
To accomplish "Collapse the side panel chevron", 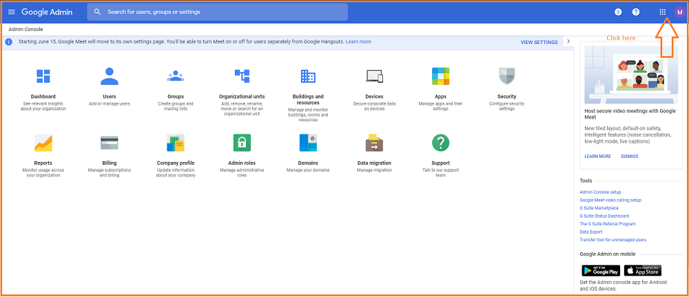I will click(568, 41).
